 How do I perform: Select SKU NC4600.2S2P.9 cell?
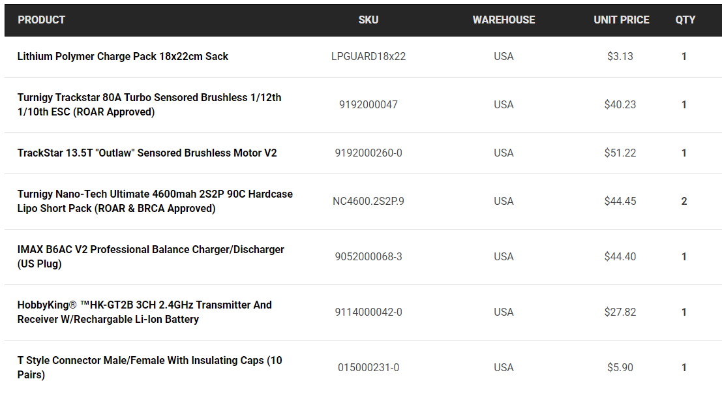point(369,201)
